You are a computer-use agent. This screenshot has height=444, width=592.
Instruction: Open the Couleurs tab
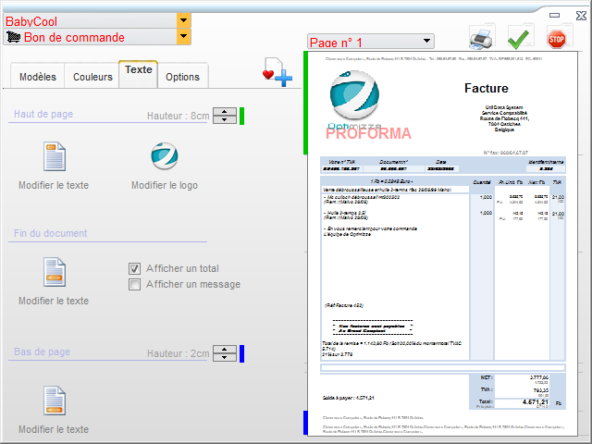click(x=93, y=77)
